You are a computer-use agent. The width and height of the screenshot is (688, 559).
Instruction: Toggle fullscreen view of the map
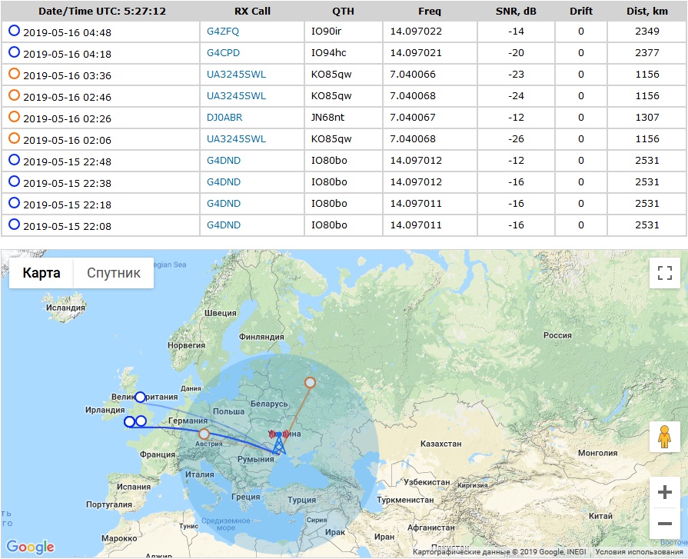pos(665,273)
